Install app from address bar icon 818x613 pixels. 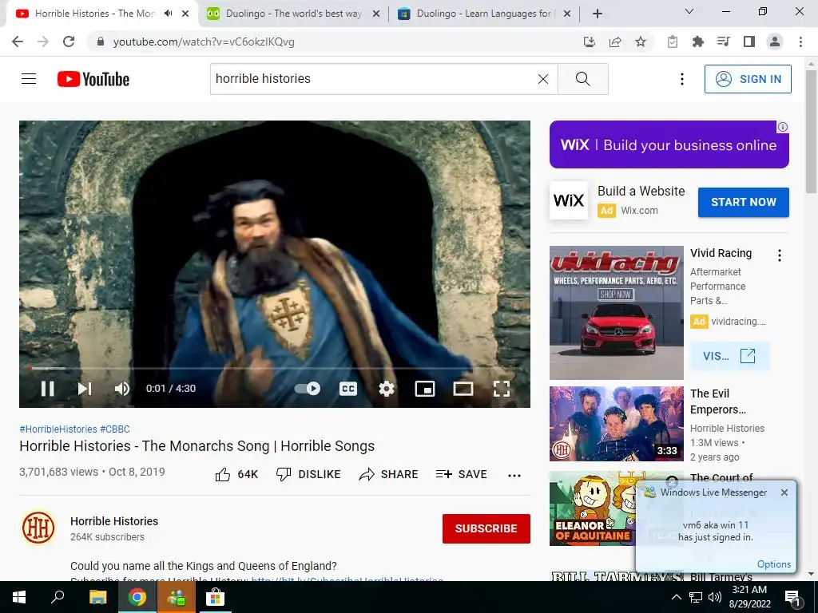click(x=590, y=42)
